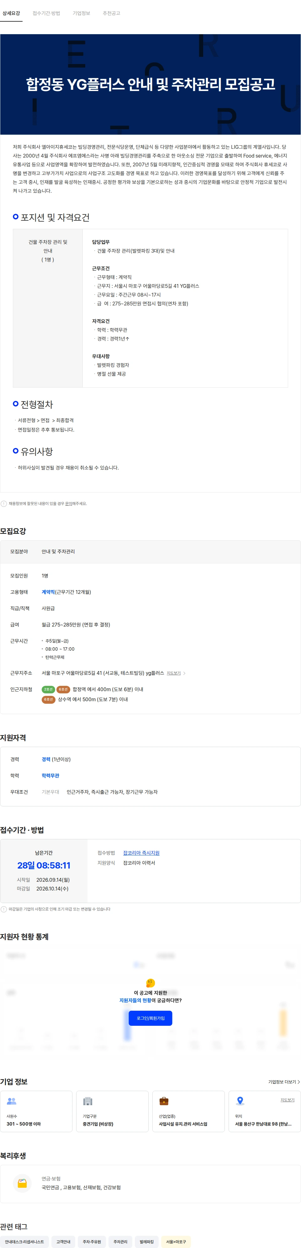Open 지도보기 link next to 근무지주소
The height and width of the screenshot is (1248, 301).
(174, 673)
